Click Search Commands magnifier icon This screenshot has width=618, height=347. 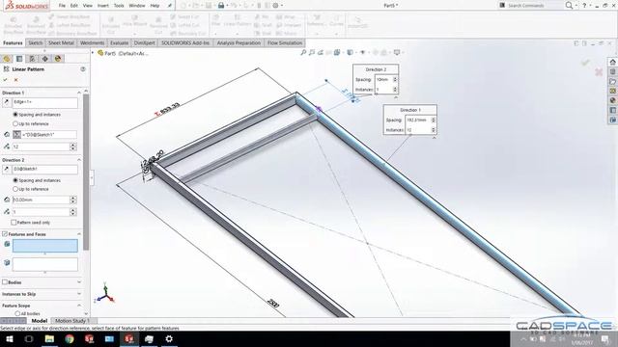pyautogui.click(x=569, y=5)
